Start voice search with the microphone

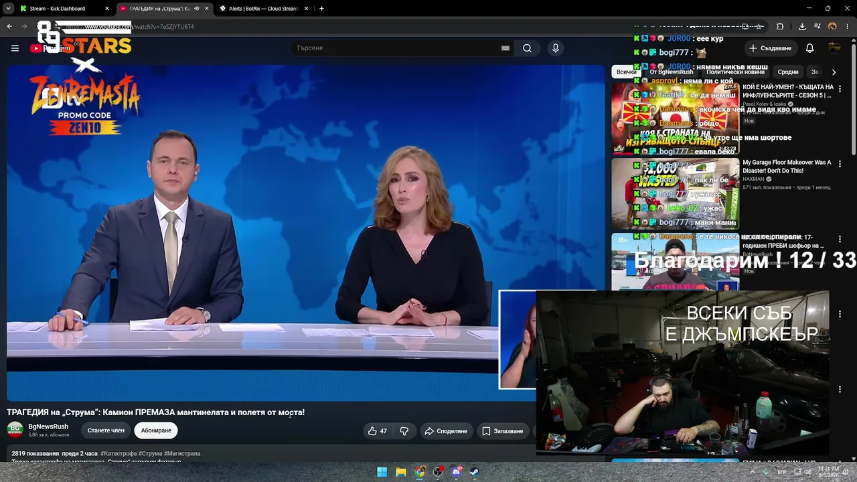click(555, 48)
